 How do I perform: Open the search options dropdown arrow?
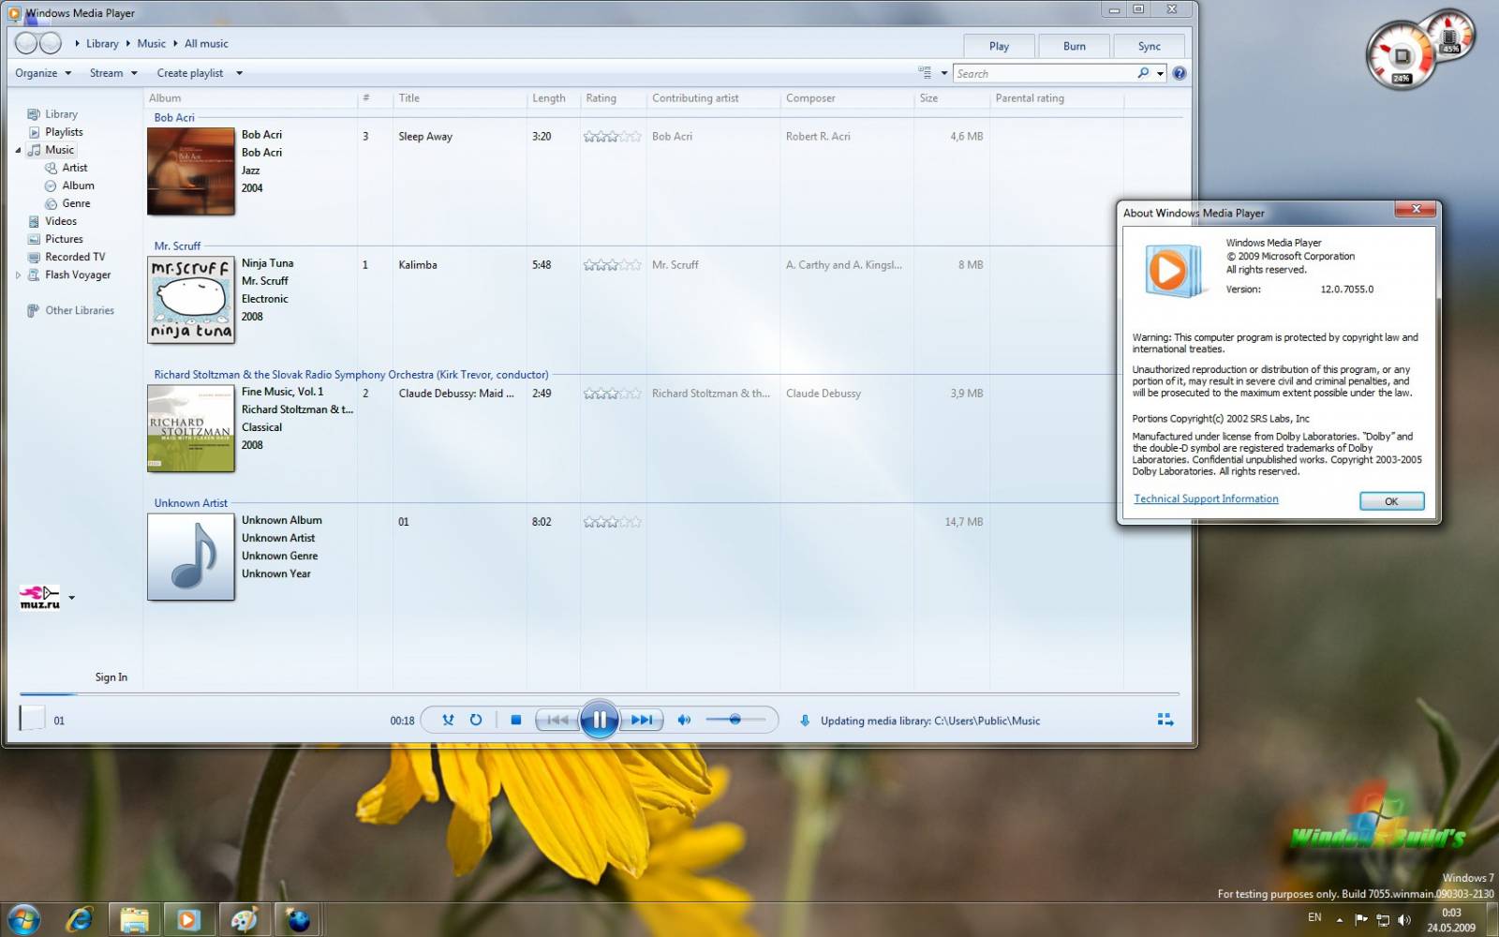point(1160,73)
